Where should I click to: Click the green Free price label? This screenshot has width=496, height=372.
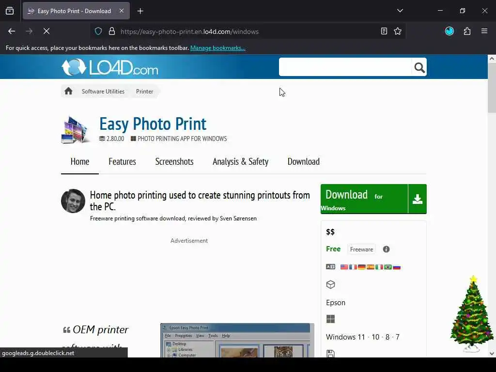pyautogui.click(x=333, y=249)
